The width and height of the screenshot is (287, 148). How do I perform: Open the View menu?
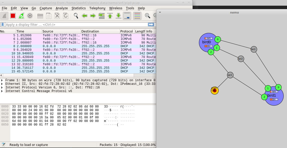[x=24, y=8]
